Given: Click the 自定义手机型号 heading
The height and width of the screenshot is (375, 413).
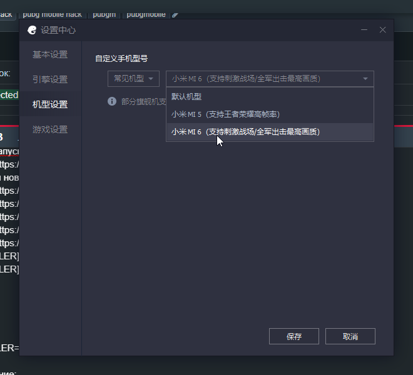Looking at the screenshot, I should [121, 58].
